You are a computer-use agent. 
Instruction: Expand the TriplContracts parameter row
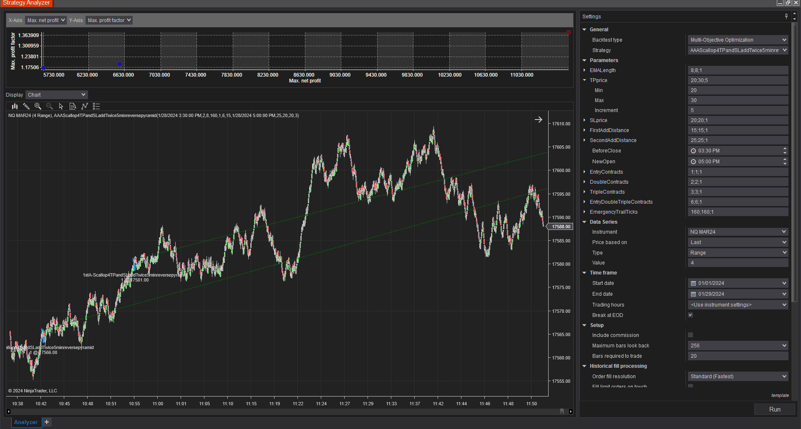click(584, 192)
